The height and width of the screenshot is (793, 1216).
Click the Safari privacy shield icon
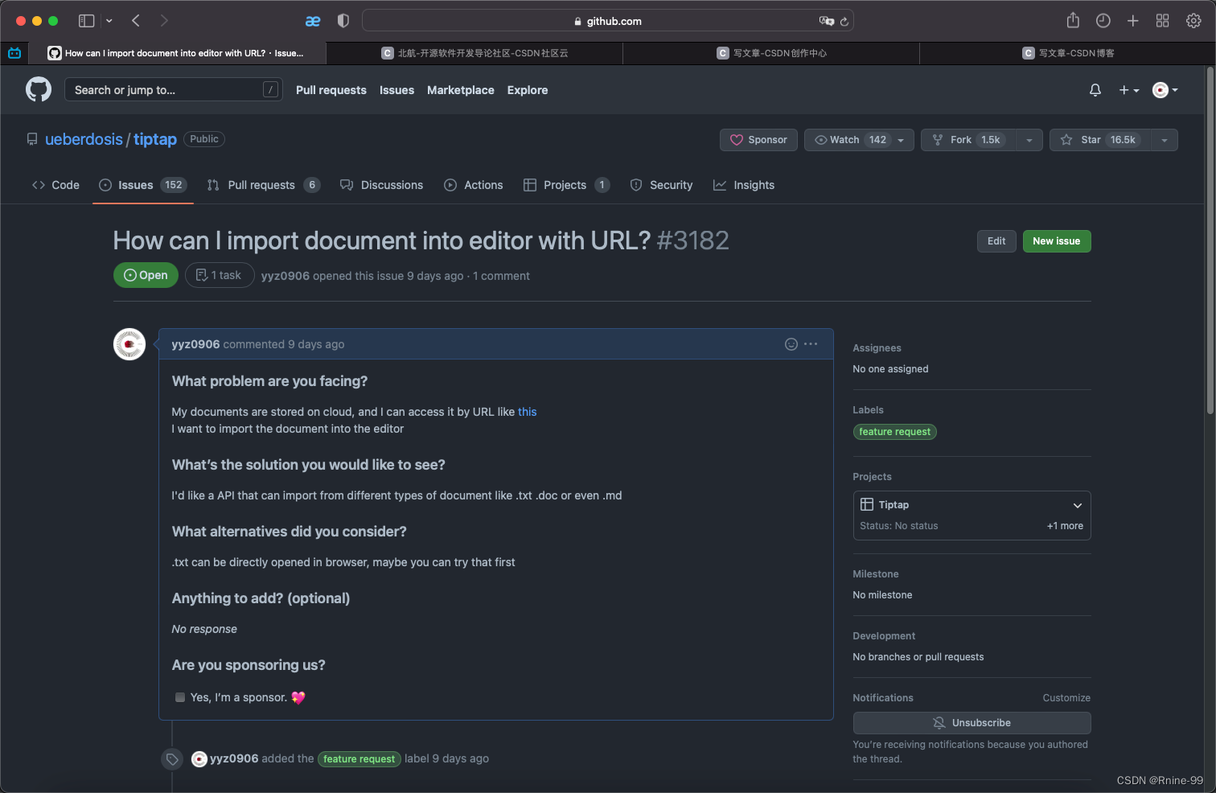tap(343, 21)
